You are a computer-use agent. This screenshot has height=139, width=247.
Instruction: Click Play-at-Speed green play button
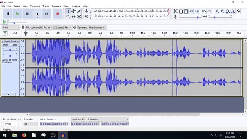pyautogui.click(x=5, y=22)
